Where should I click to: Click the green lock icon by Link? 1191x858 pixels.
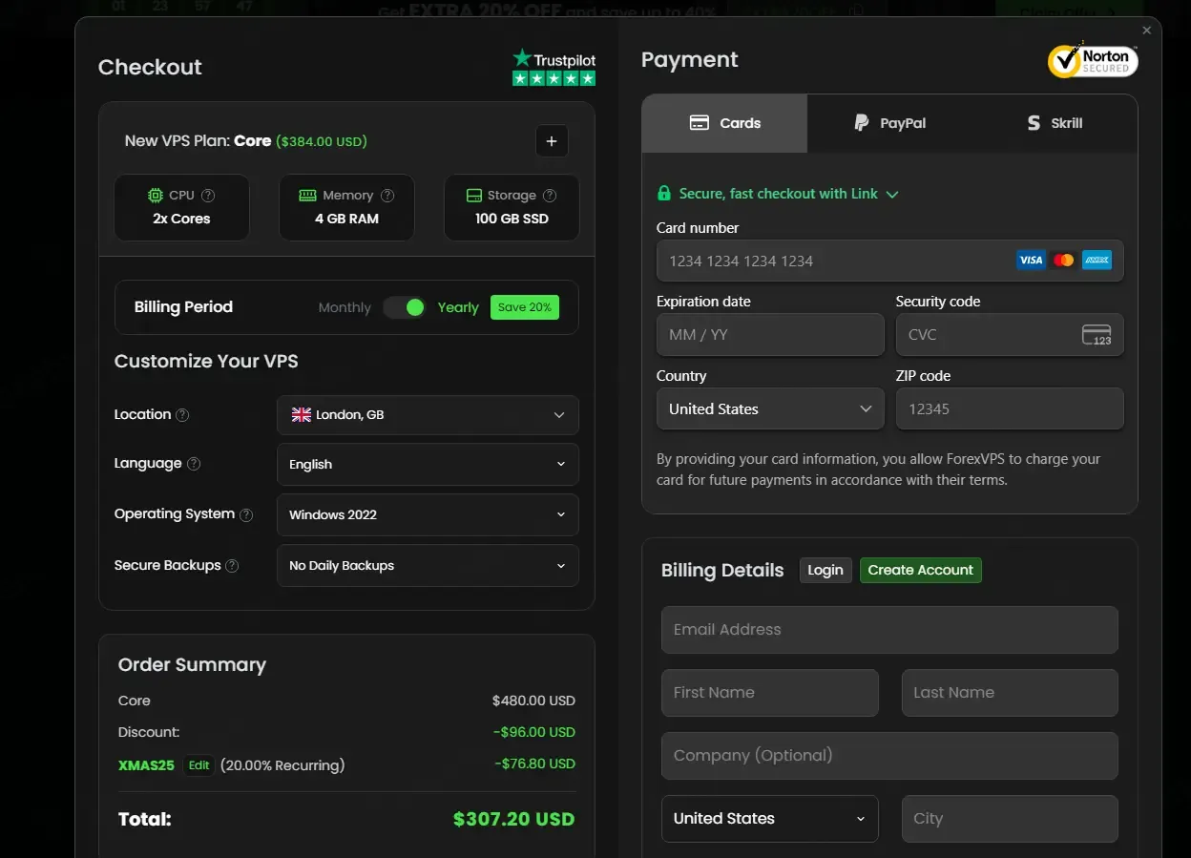[x=664, y=193]
